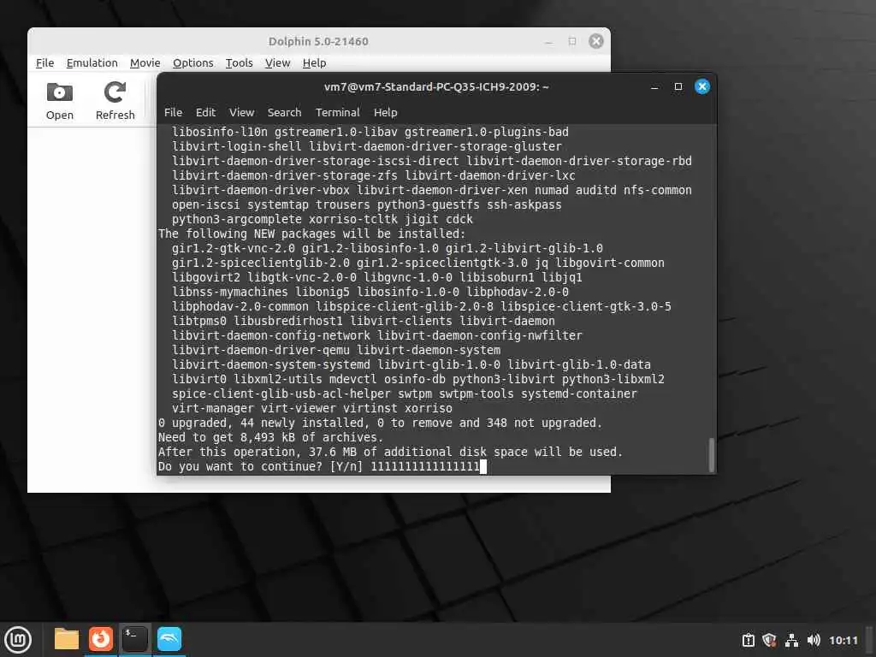The width and height of the screenshot is (876, 657).
Task: Switch to Dolphin emulator taskbar item
Action: coord(169,639)
